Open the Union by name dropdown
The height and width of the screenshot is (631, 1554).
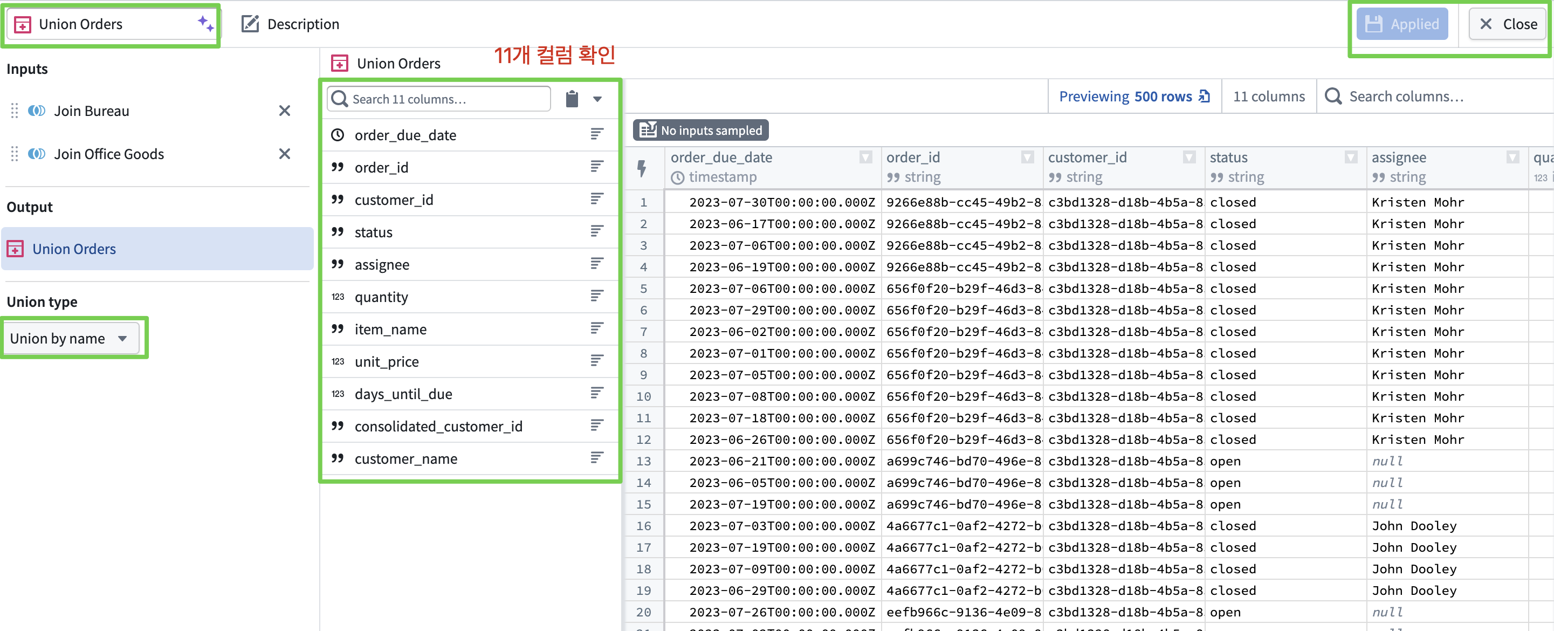click(x=70, y=339)
